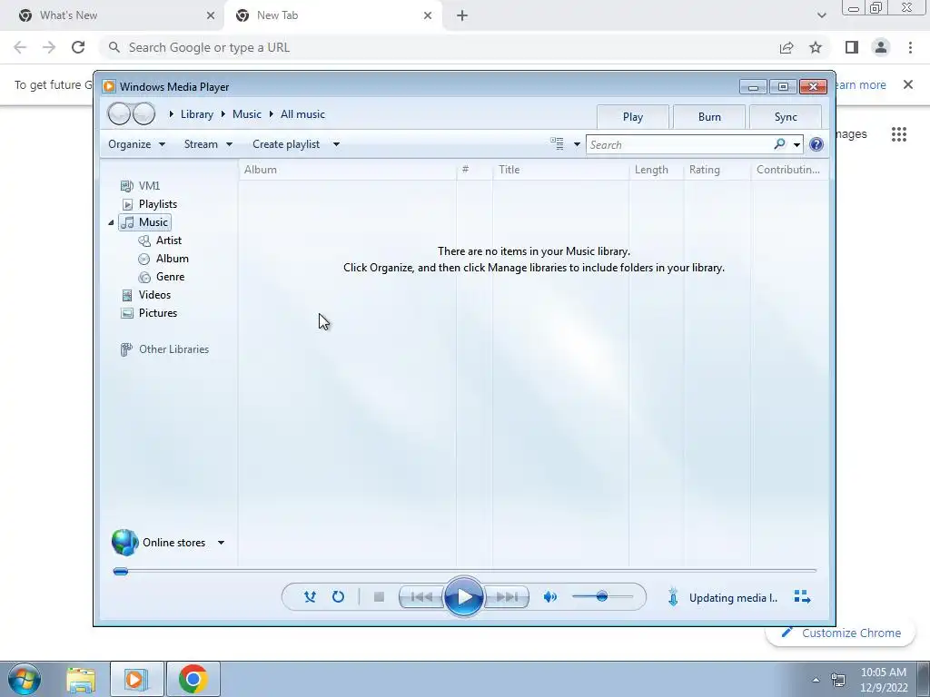Select Music in the navigation pane
Viewport: 930px width, 697px height.
tap(144, 222)
